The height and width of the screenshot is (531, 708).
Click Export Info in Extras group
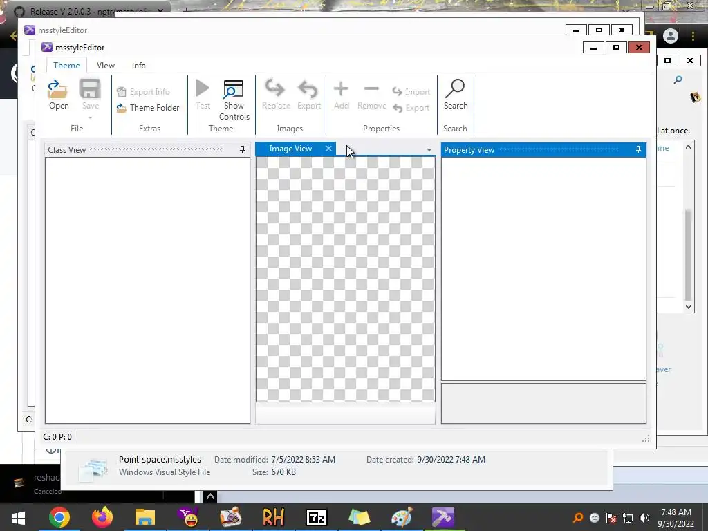(143, 92)
